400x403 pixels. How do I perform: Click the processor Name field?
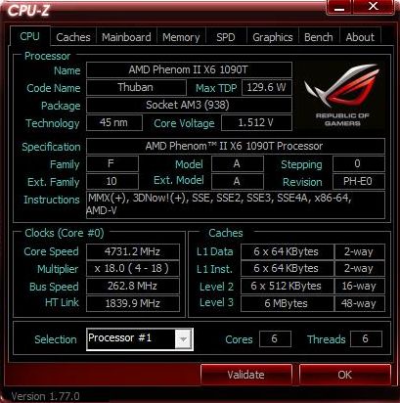click(x=189, y=69)
